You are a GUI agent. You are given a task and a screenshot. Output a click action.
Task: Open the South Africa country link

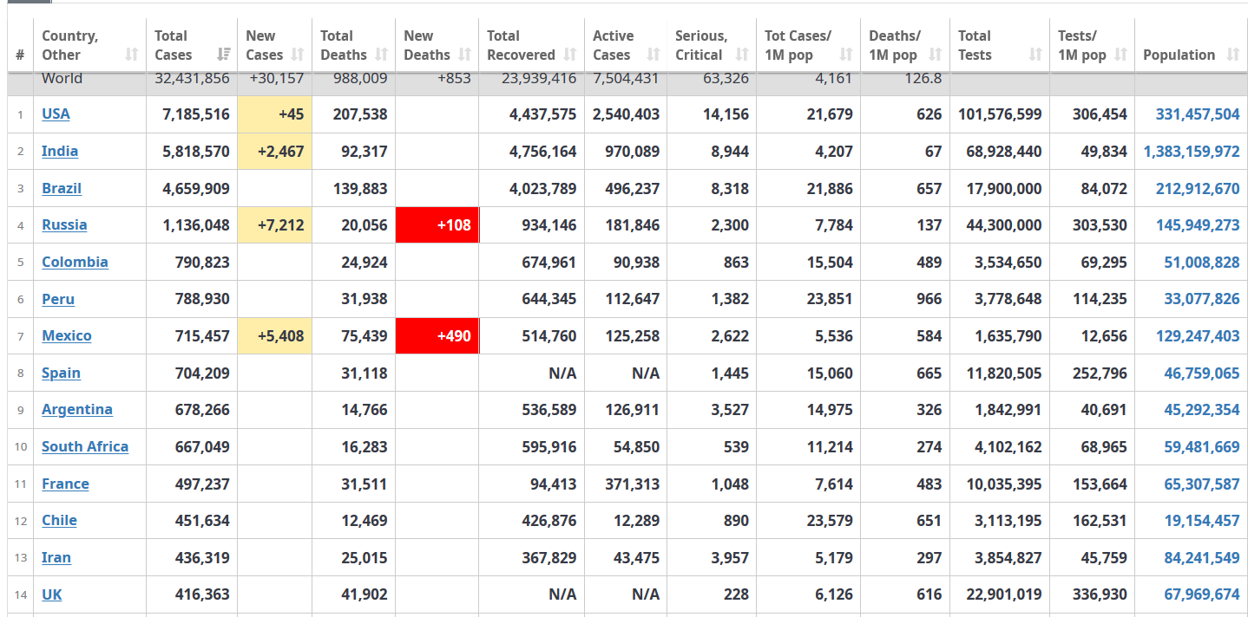[85, 446]
